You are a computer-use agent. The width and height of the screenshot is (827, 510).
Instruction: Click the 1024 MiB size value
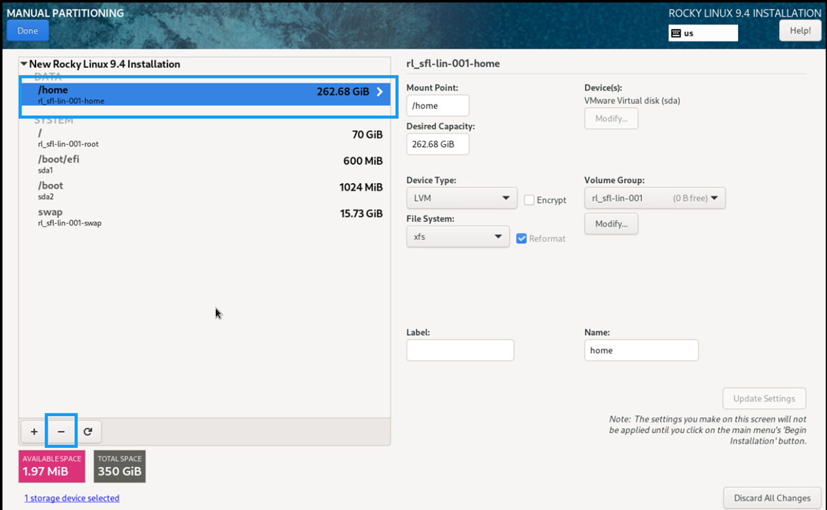pyautogui.click(x=360, y=187)
